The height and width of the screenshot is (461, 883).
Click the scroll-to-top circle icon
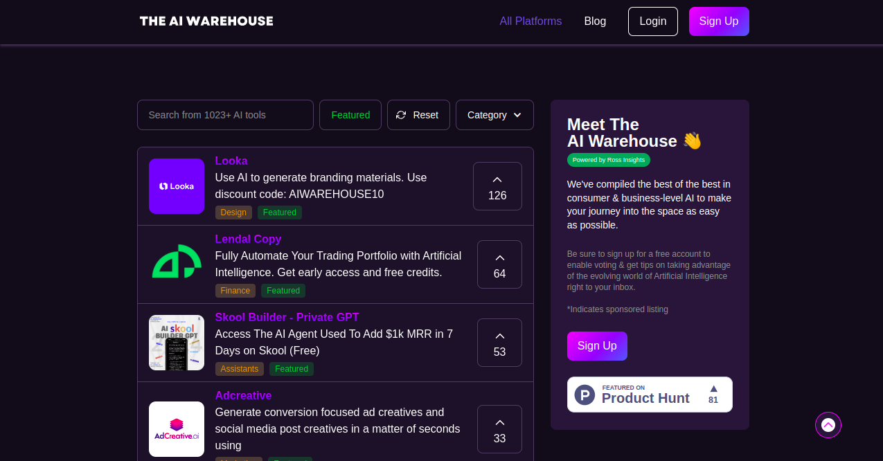[x=828, y=425]
